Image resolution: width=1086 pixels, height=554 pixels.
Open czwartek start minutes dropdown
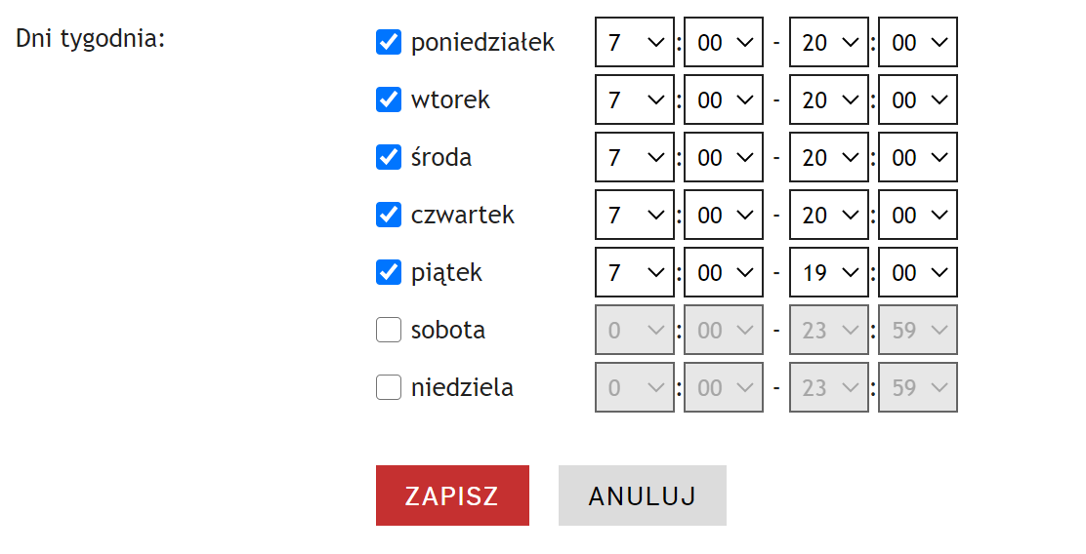(x=723, y=215)
